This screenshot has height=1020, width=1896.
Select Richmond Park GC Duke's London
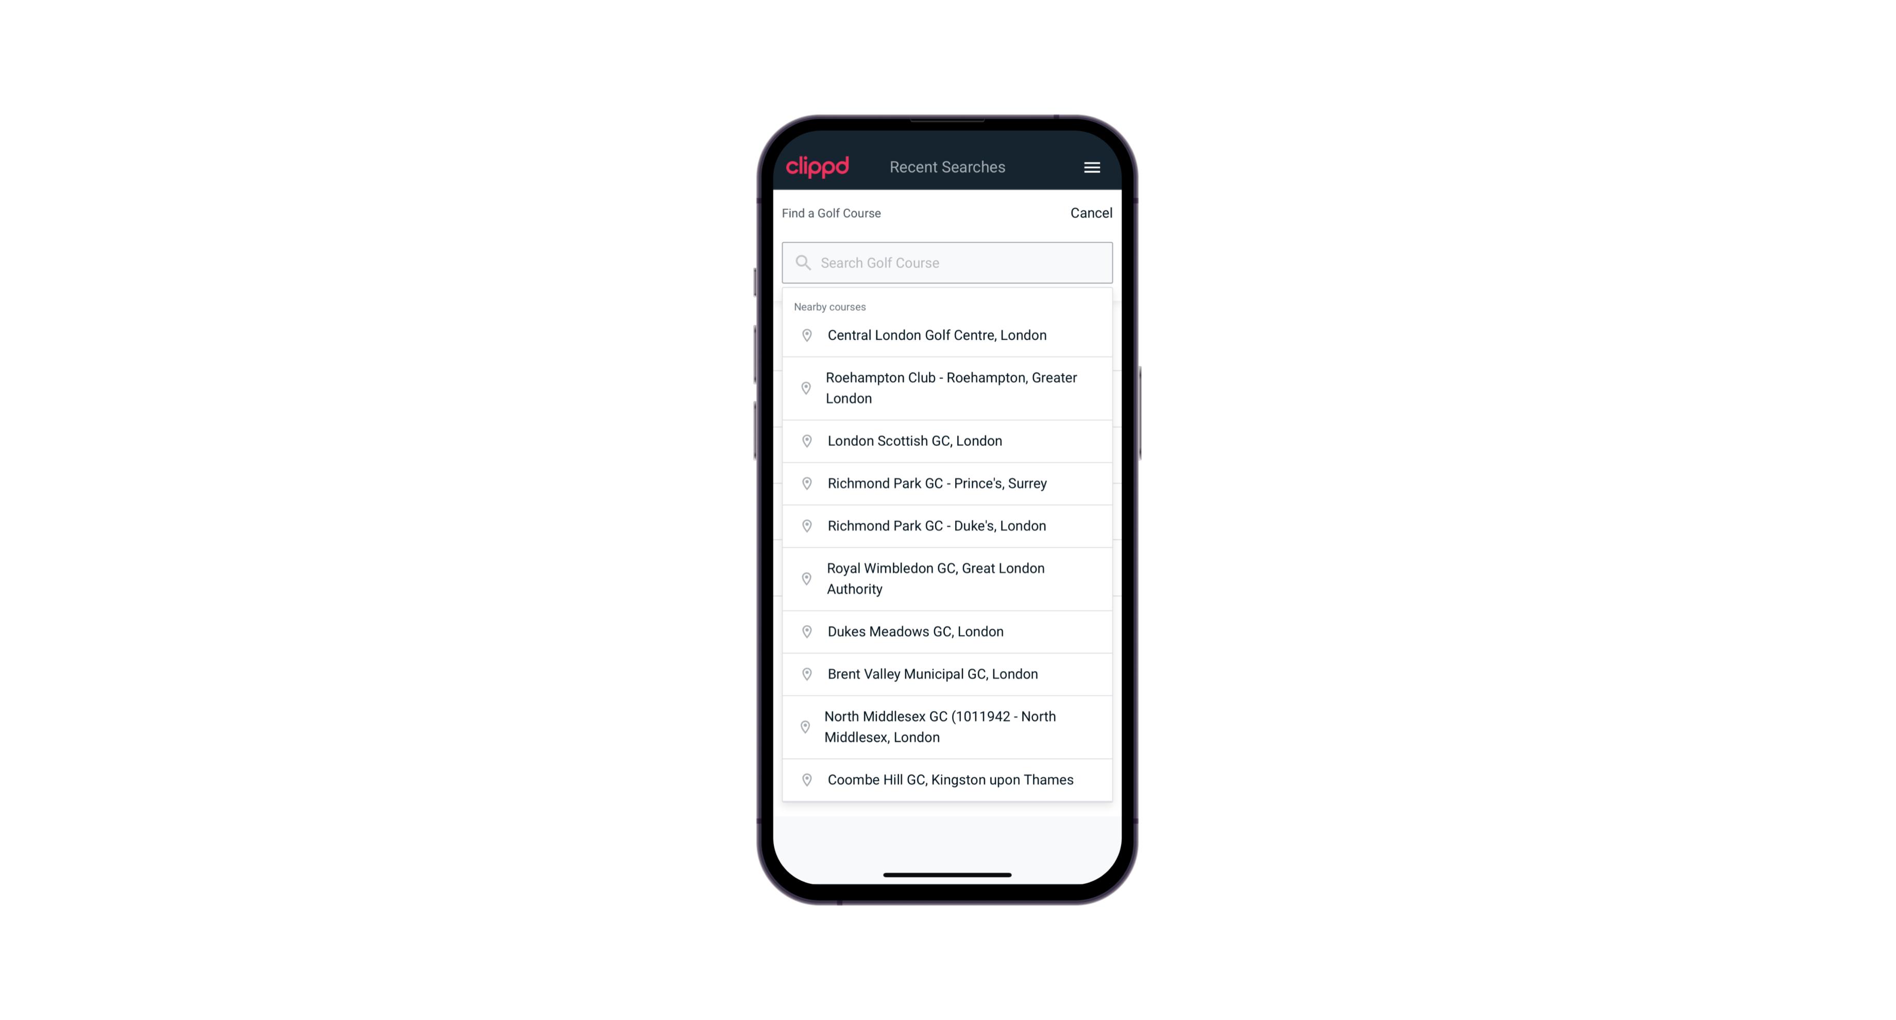pyautogui.click(x=947, y=525)
